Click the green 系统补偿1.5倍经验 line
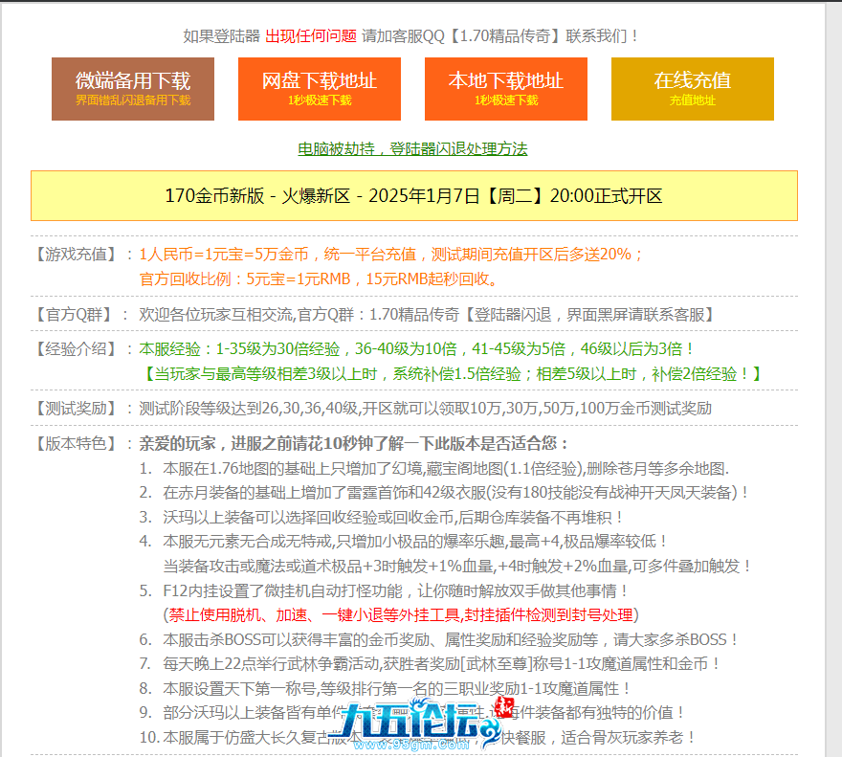 (x=453, y=374)
